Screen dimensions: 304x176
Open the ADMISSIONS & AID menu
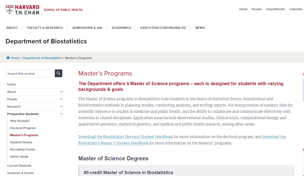(x=87, y=27)
